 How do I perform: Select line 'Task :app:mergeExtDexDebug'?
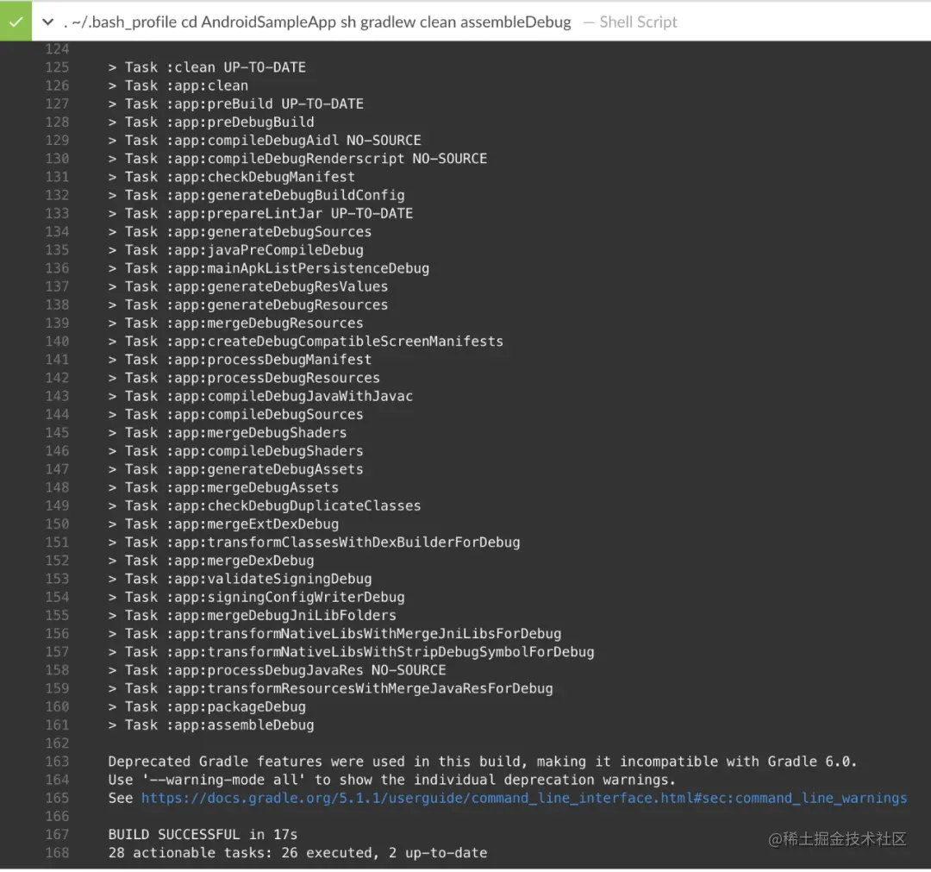point(223,524)
